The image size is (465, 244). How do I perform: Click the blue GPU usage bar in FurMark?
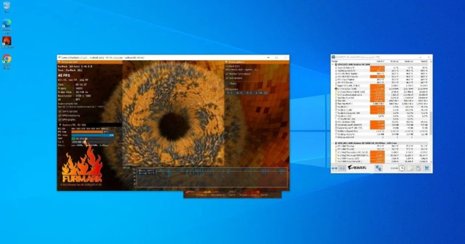pyautogui.click(x=92, y=135)
